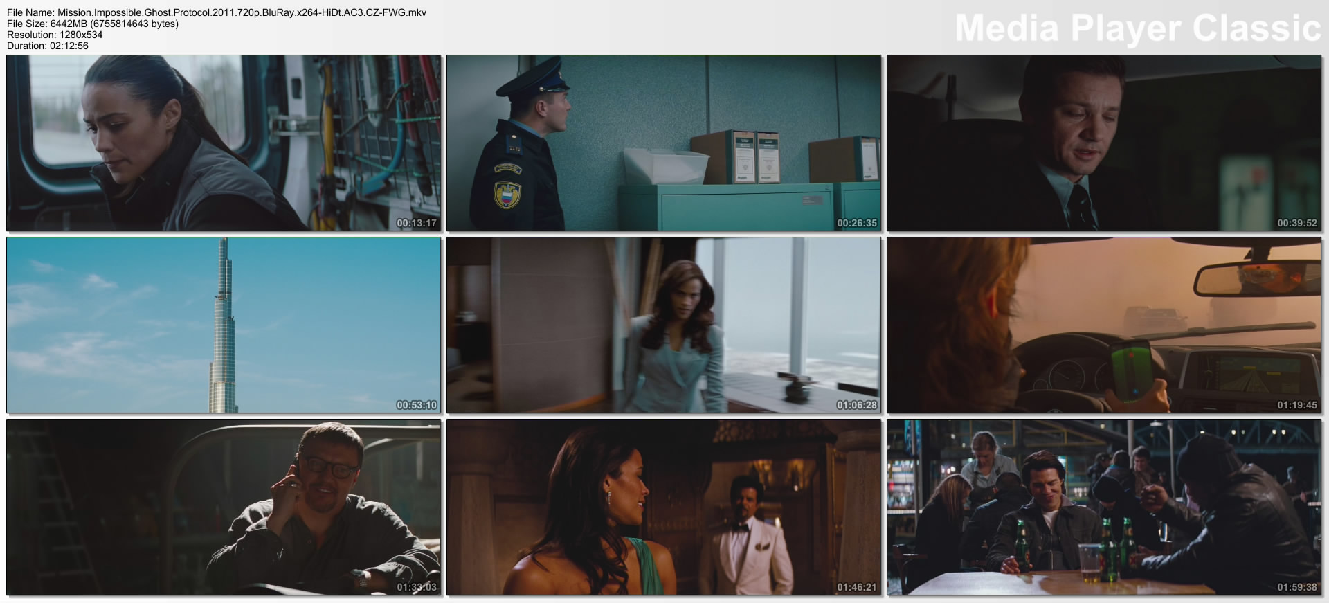
Task: Select the Duration 02:12:56 text
Action: tap(48, 46)
